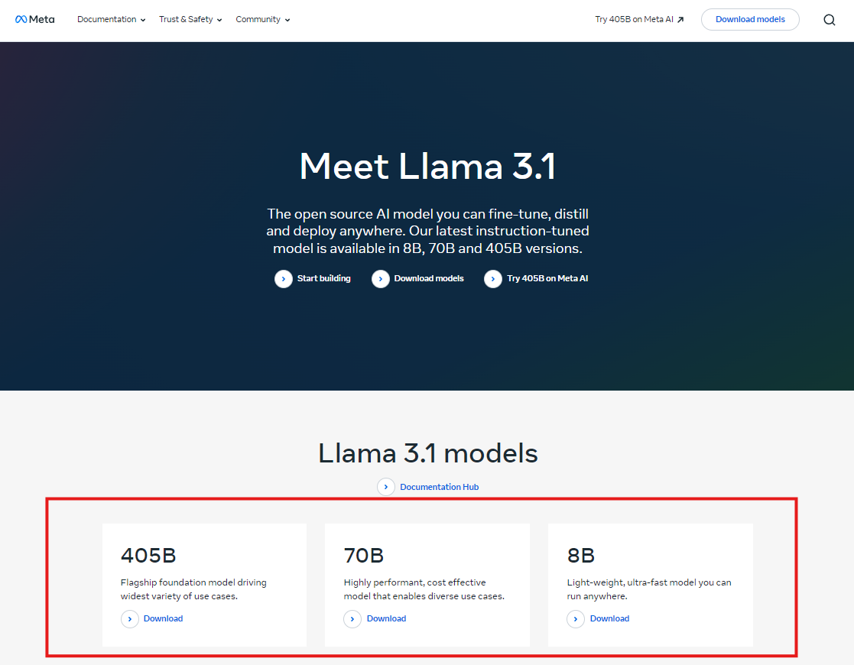The width and height of the screenshot is (854, 665).
Task: Click the Meta logo
Action: click(x=35, y=20)
